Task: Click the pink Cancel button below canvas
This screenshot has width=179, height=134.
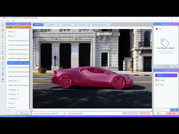Action: [145, 113]
